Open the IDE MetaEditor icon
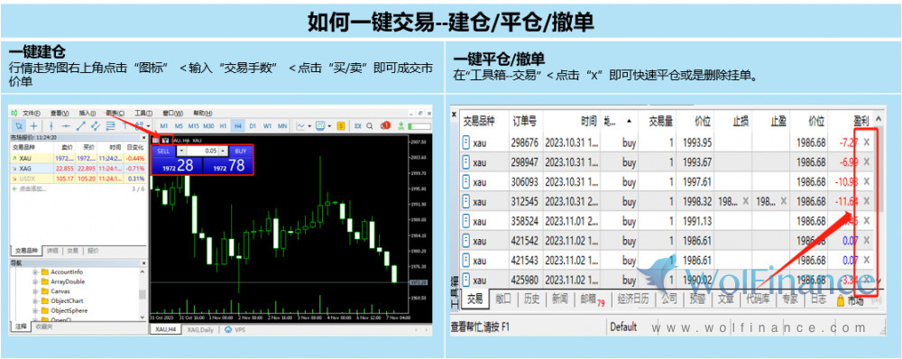 (358, 126)
